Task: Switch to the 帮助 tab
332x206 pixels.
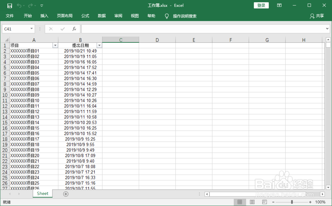Action: click(x=151, y=16)
